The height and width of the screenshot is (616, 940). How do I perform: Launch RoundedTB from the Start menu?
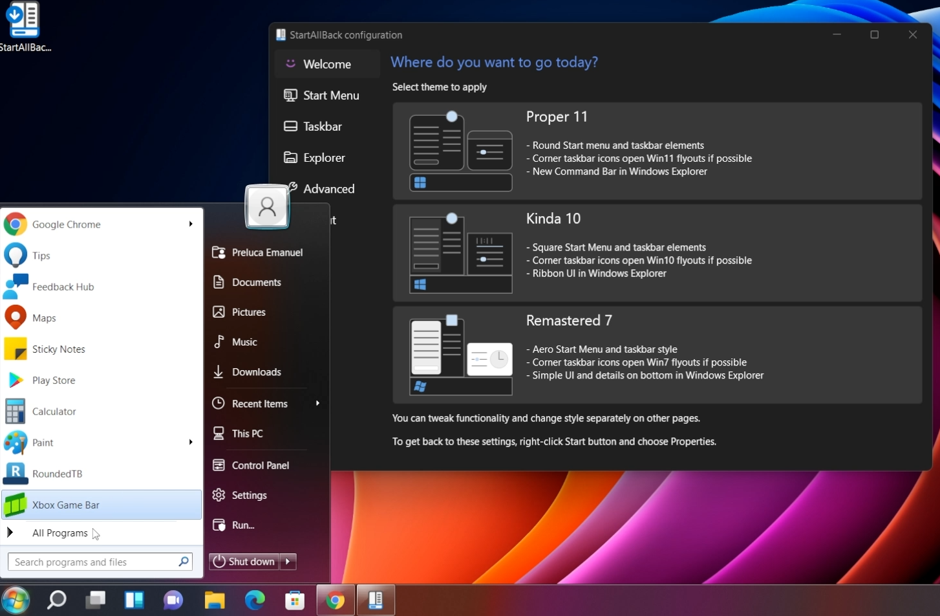(x=57, y=474)
